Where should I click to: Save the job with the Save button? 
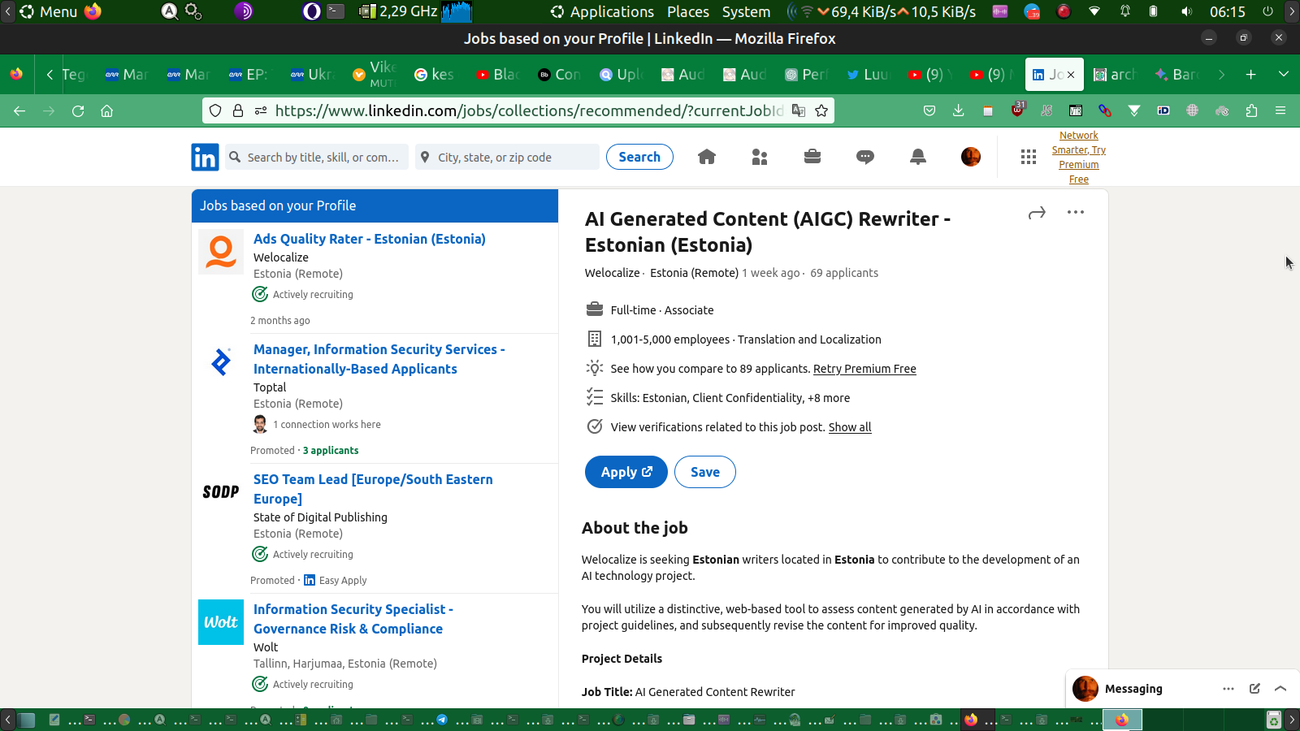click(704, 472)
